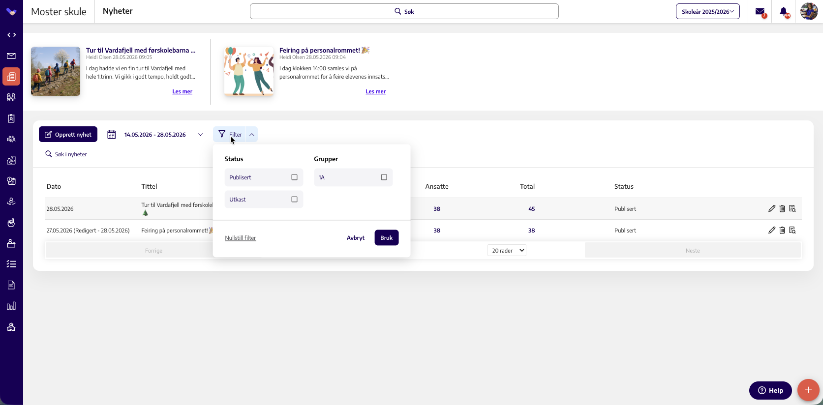The height and width of the screenshot is (405, 823).
Task: Click the orange plus floating button
Action: click(x=808, y=390)
